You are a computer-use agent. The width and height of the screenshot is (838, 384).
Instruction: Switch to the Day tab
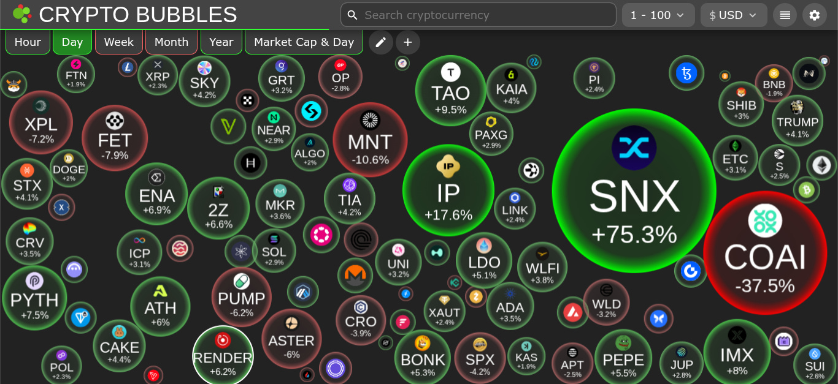point(72,42)
